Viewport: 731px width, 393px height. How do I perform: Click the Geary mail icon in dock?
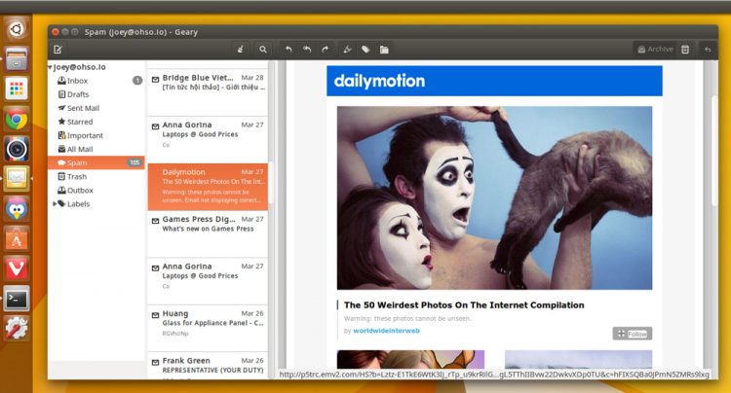point(17,179)
